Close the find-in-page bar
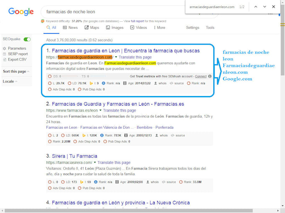285x213 pixels. [273, 7]
